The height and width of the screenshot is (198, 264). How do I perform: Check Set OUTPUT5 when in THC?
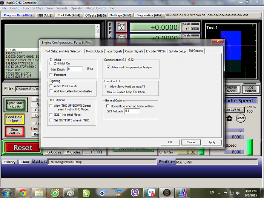click(51, 120)
